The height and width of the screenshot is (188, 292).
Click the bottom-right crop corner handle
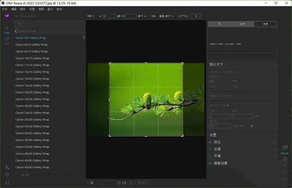(x=182, y=136)
